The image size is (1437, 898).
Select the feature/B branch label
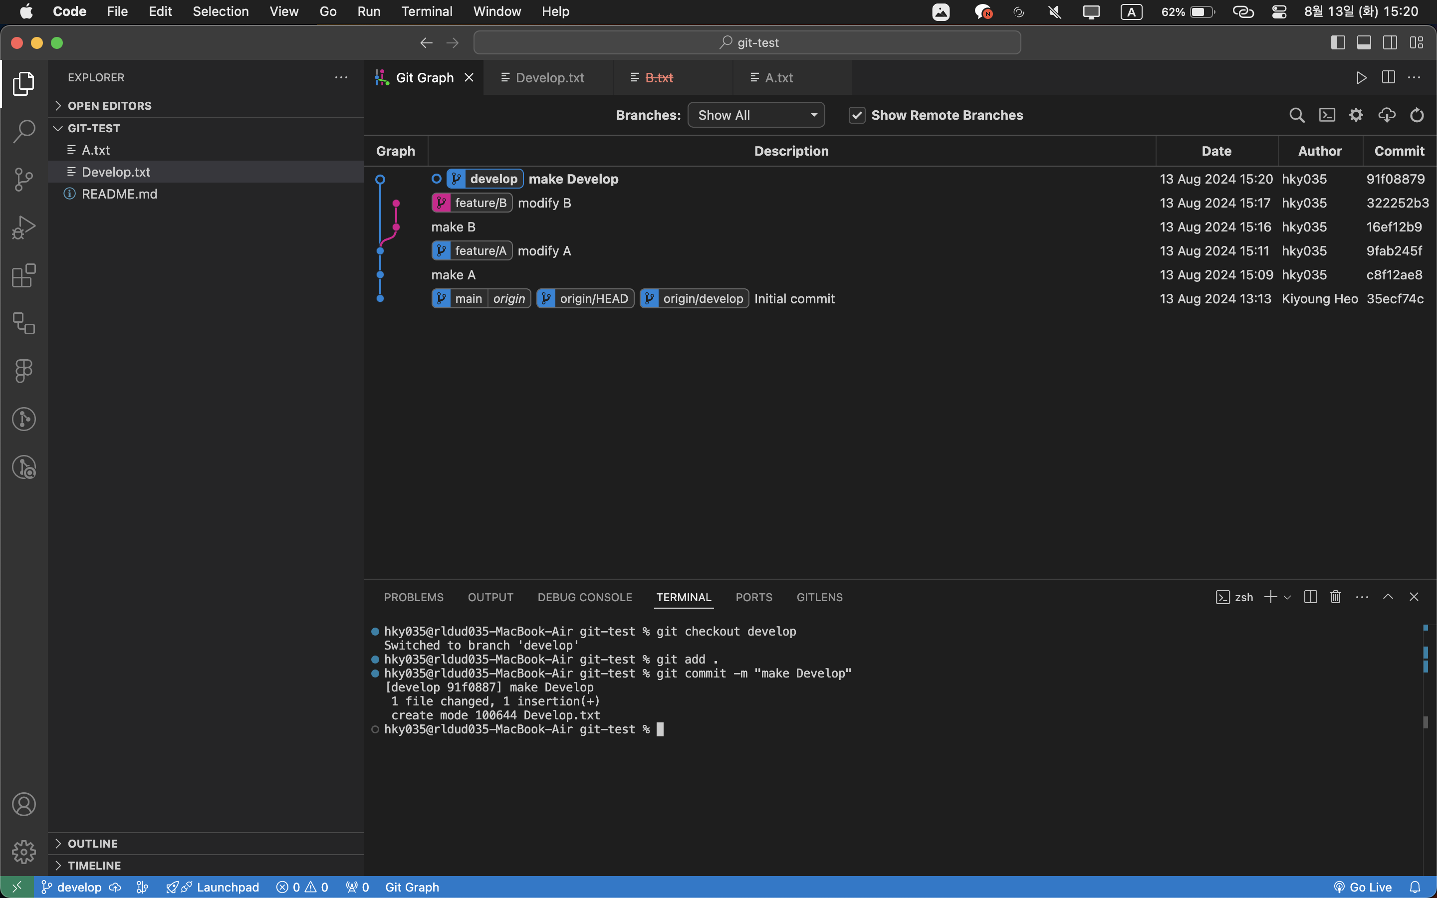click(x=472, y=203)
